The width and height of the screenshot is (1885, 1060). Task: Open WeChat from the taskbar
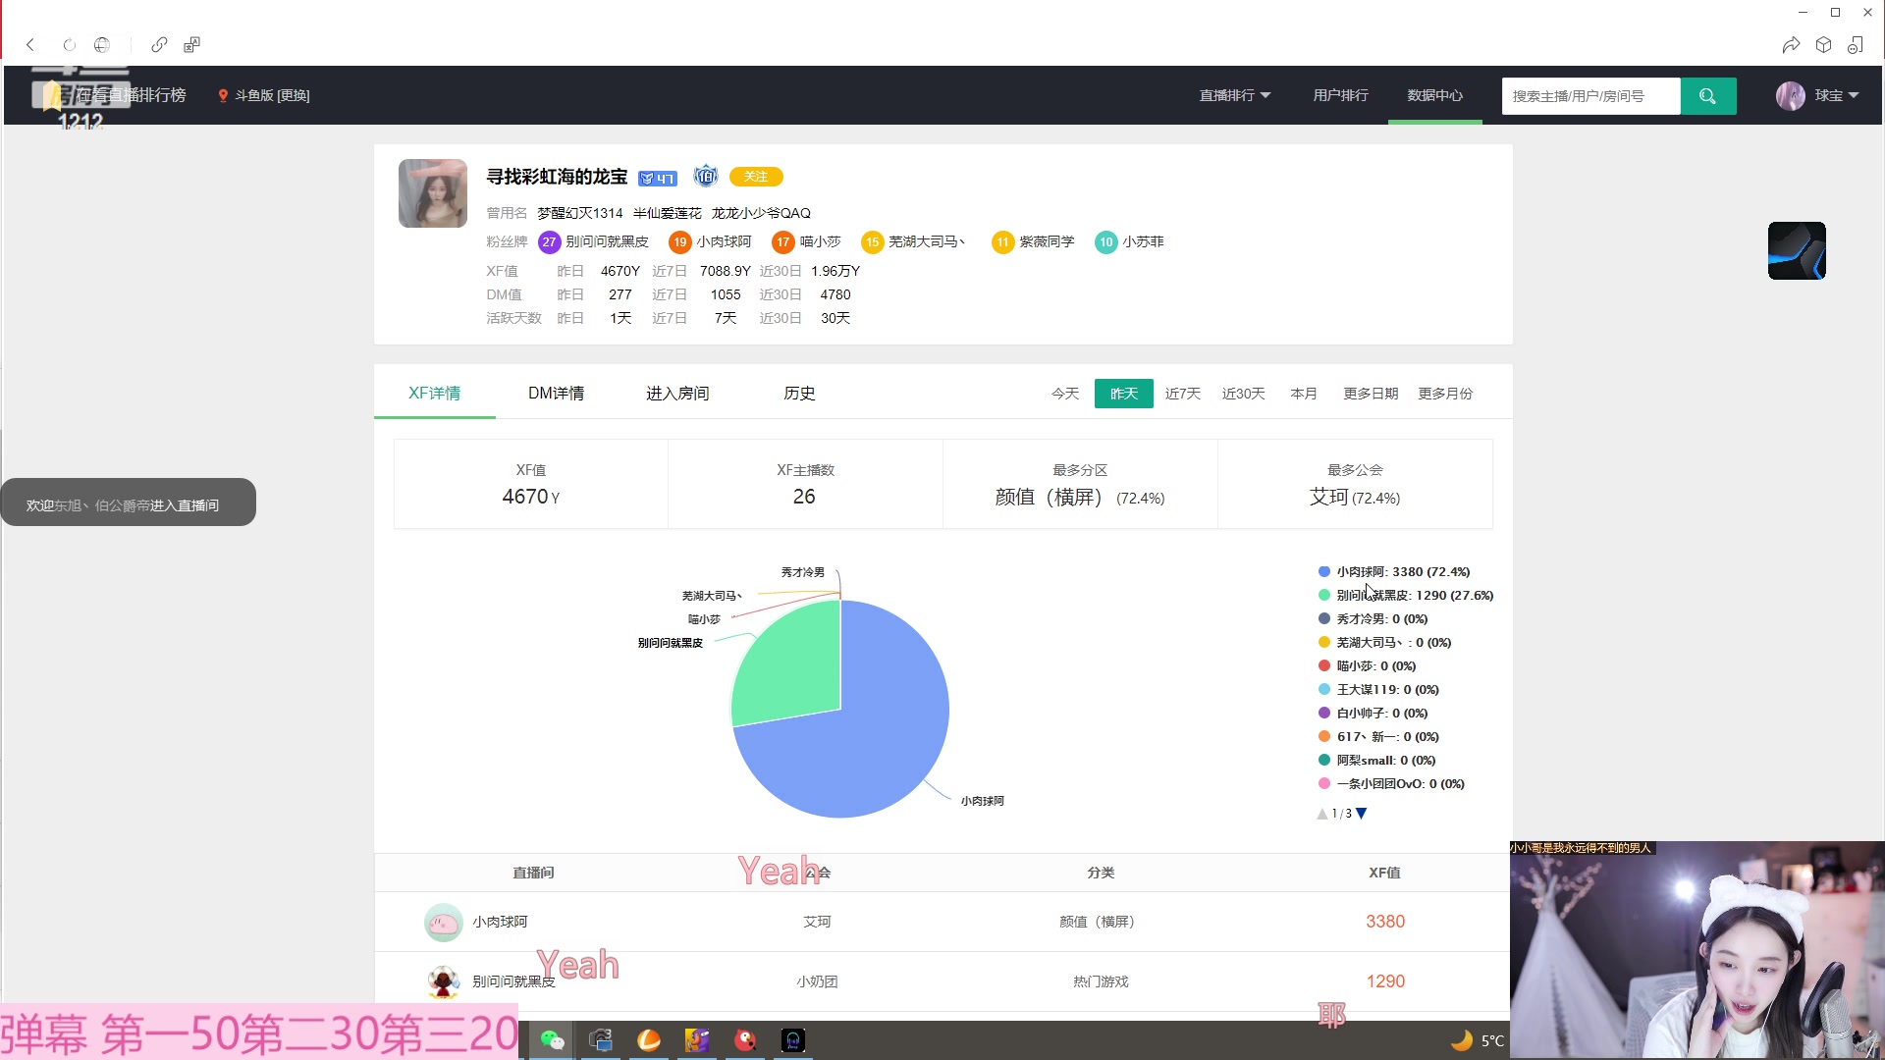[x=553, y=1039]
